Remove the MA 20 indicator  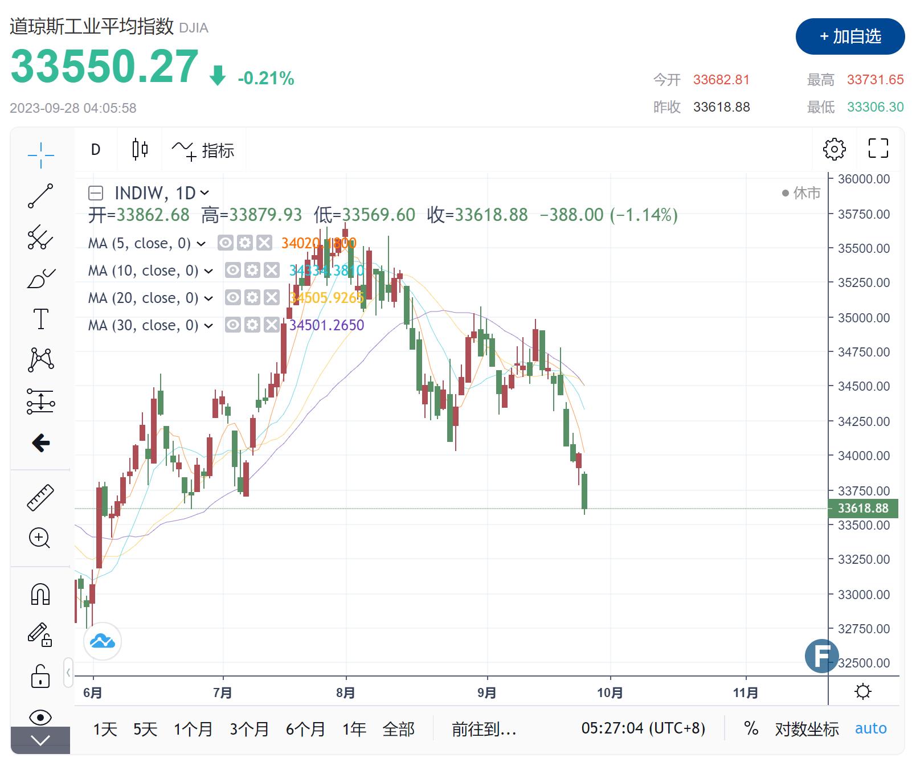coord(272,297)
